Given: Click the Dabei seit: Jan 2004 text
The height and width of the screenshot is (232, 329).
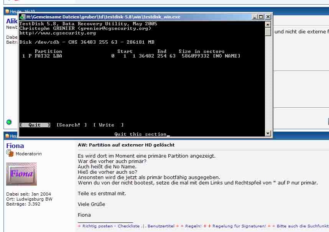Looking at the screenshot, I should coord(28,194).
